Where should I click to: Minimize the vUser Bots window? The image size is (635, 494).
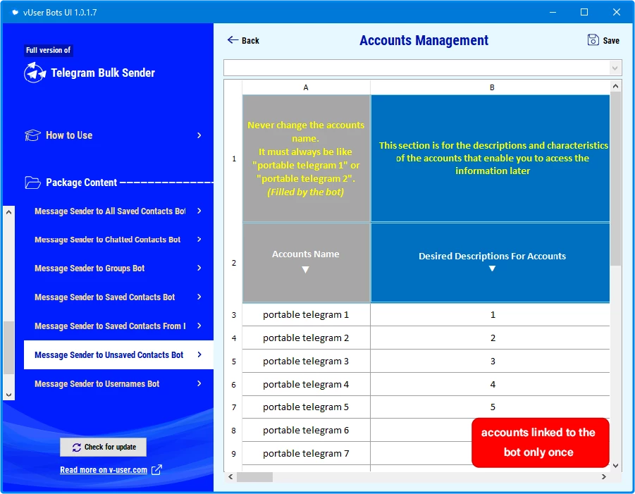pos(553,12)
